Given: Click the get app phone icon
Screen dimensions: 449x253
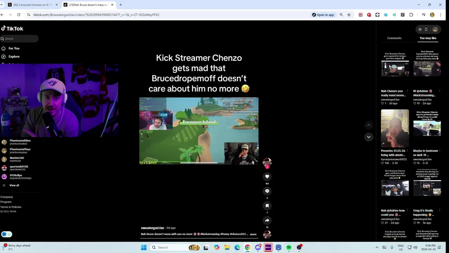Looking at the screenshot, I should (426, 30).
